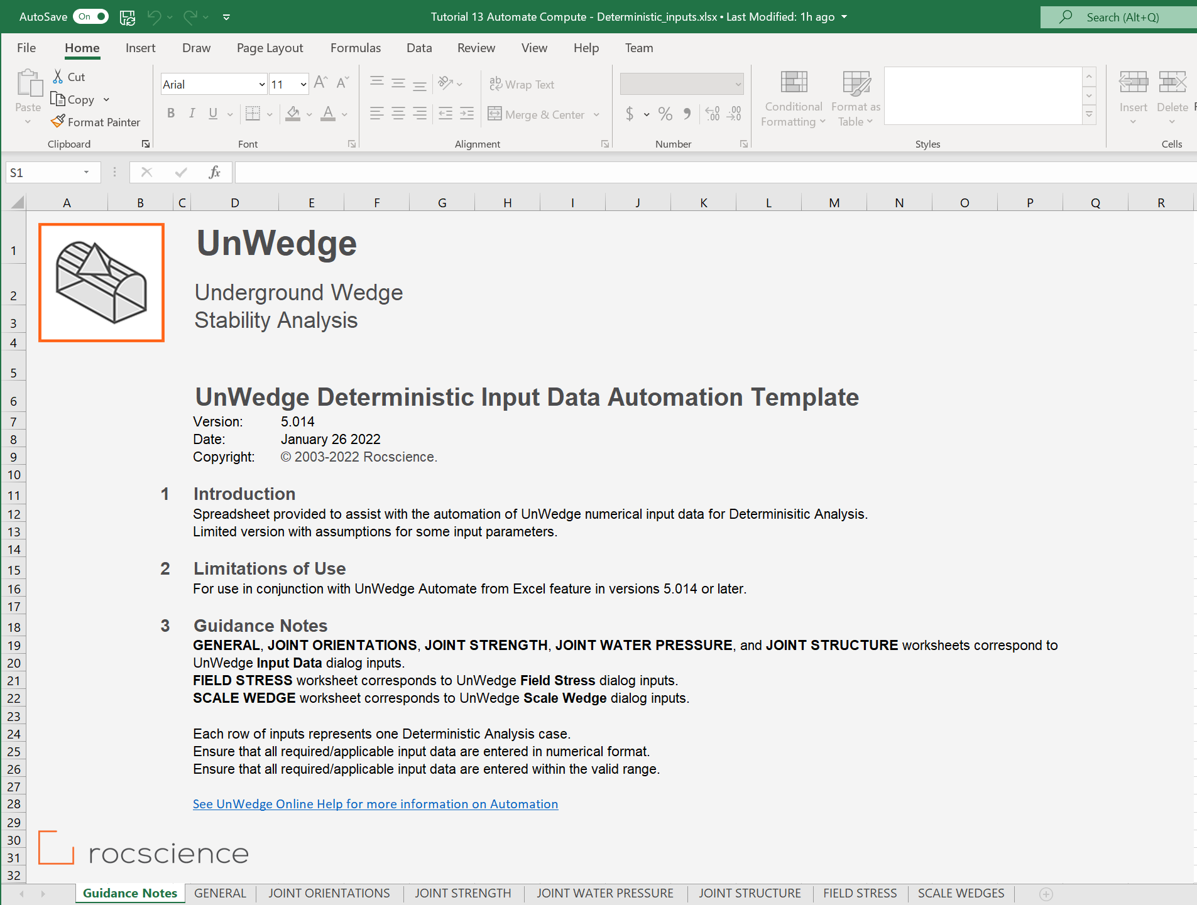Switch to SCALE WEDGES worksheet tab
Screen dimensions: 1197x905
[x=961, y=893]
